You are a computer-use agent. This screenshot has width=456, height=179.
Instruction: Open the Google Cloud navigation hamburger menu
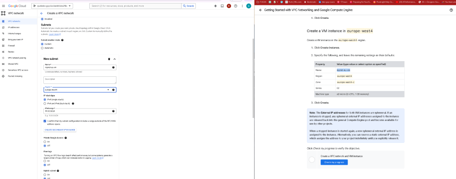pyautogui.click(x=4, y=6)
